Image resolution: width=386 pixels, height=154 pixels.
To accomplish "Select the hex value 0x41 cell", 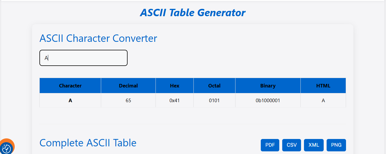I will coord(175,100).
